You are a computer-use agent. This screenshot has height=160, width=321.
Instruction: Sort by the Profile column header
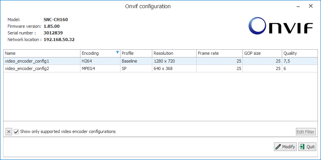pos(136,53)
